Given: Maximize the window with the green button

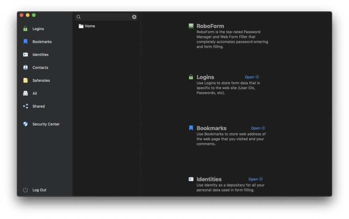Looking at the screenshot, I should pyautogui.click(x=34, y=15).
